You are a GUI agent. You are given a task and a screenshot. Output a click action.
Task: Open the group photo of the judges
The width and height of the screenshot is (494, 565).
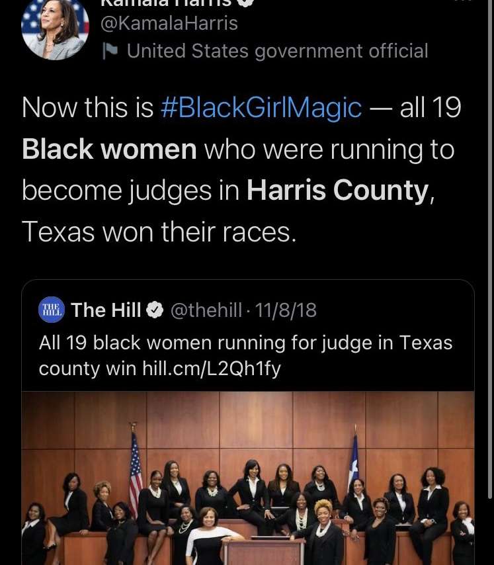[248, 478]
